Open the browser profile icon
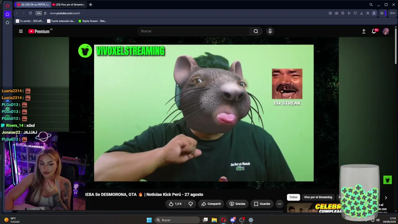Image resolution: width=398 pixels, height=224 pixels. pos(374,13)
